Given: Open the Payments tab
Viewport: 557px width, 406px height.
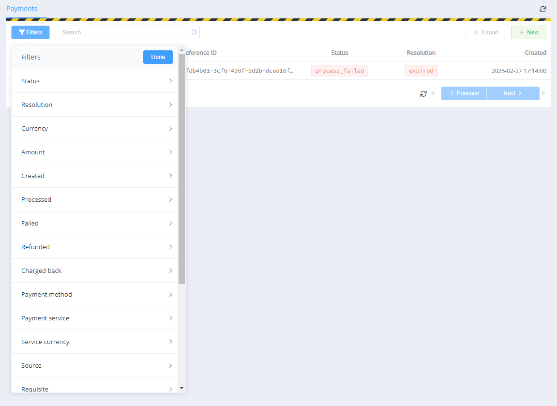Looking at the screenshot, I should 22,9.
